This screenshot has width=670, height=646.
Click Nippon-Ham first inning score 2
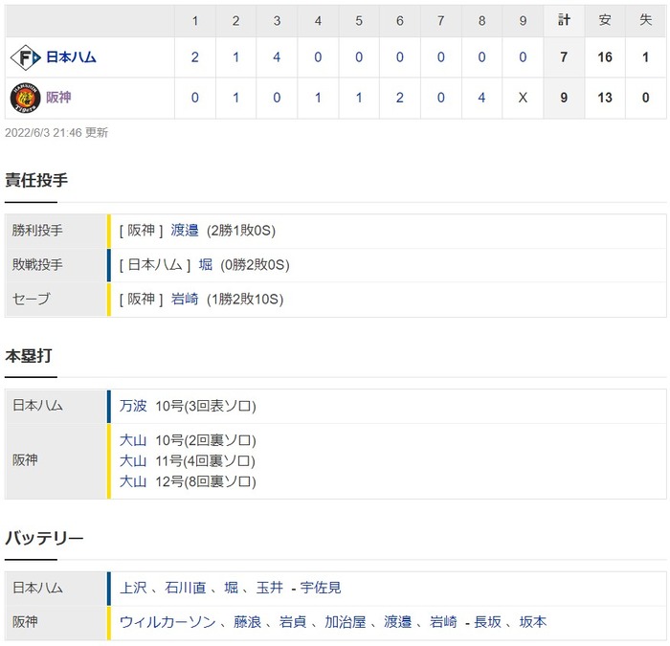(195, 57)
